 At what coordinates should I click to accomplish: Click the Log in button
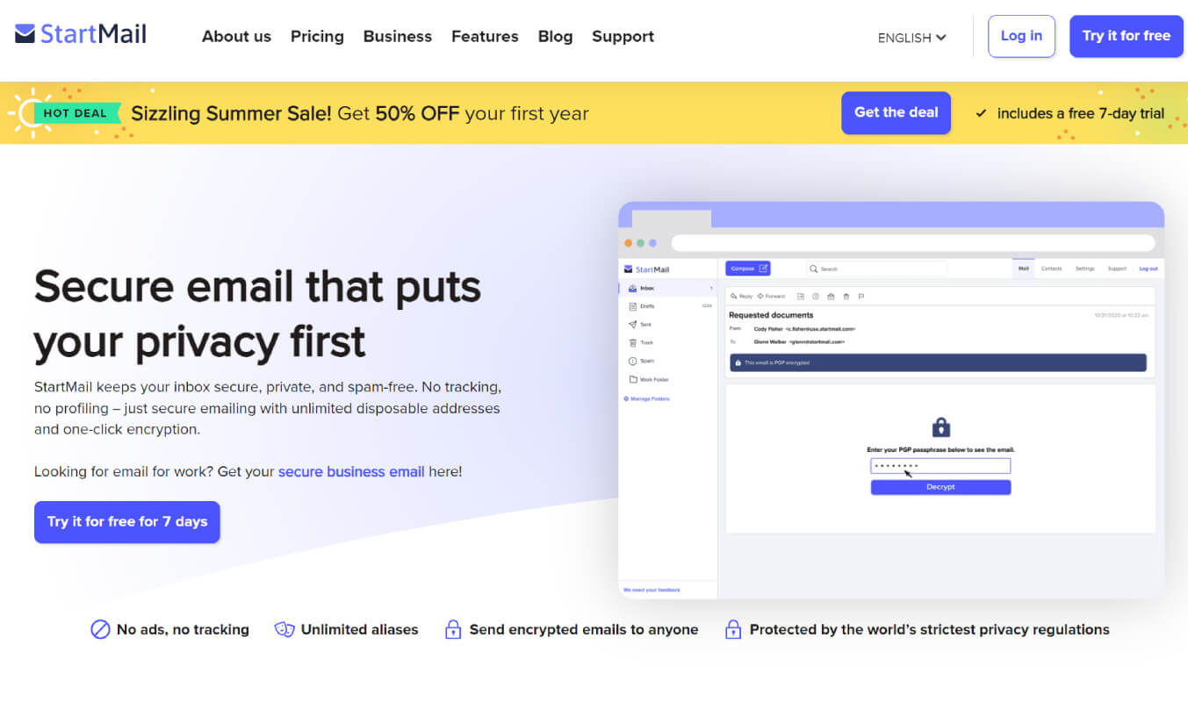pos(1021,36)
